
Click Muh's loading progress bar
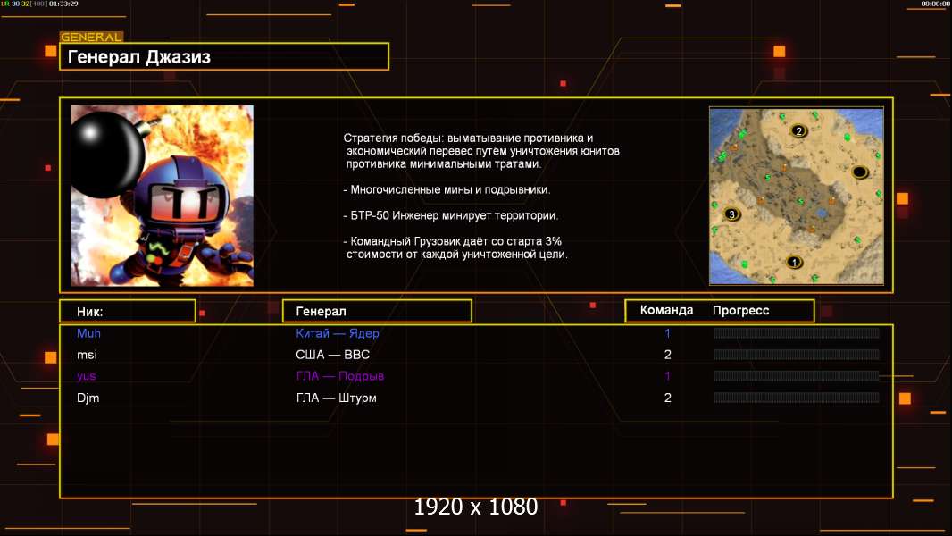797,332
